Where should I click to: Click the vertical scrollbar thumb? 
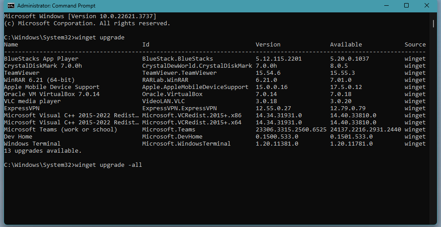[434, 23]
